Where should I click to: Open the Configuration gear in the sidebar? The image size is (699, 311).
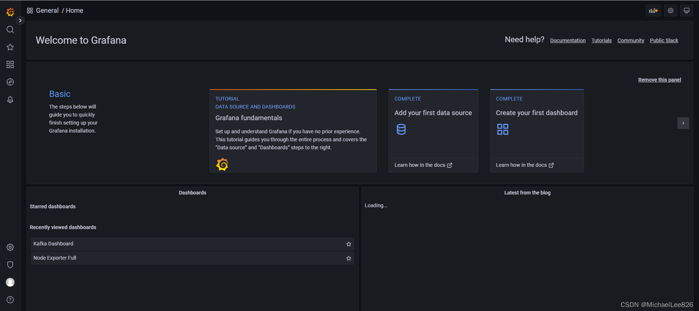click(x=10, y=247)
